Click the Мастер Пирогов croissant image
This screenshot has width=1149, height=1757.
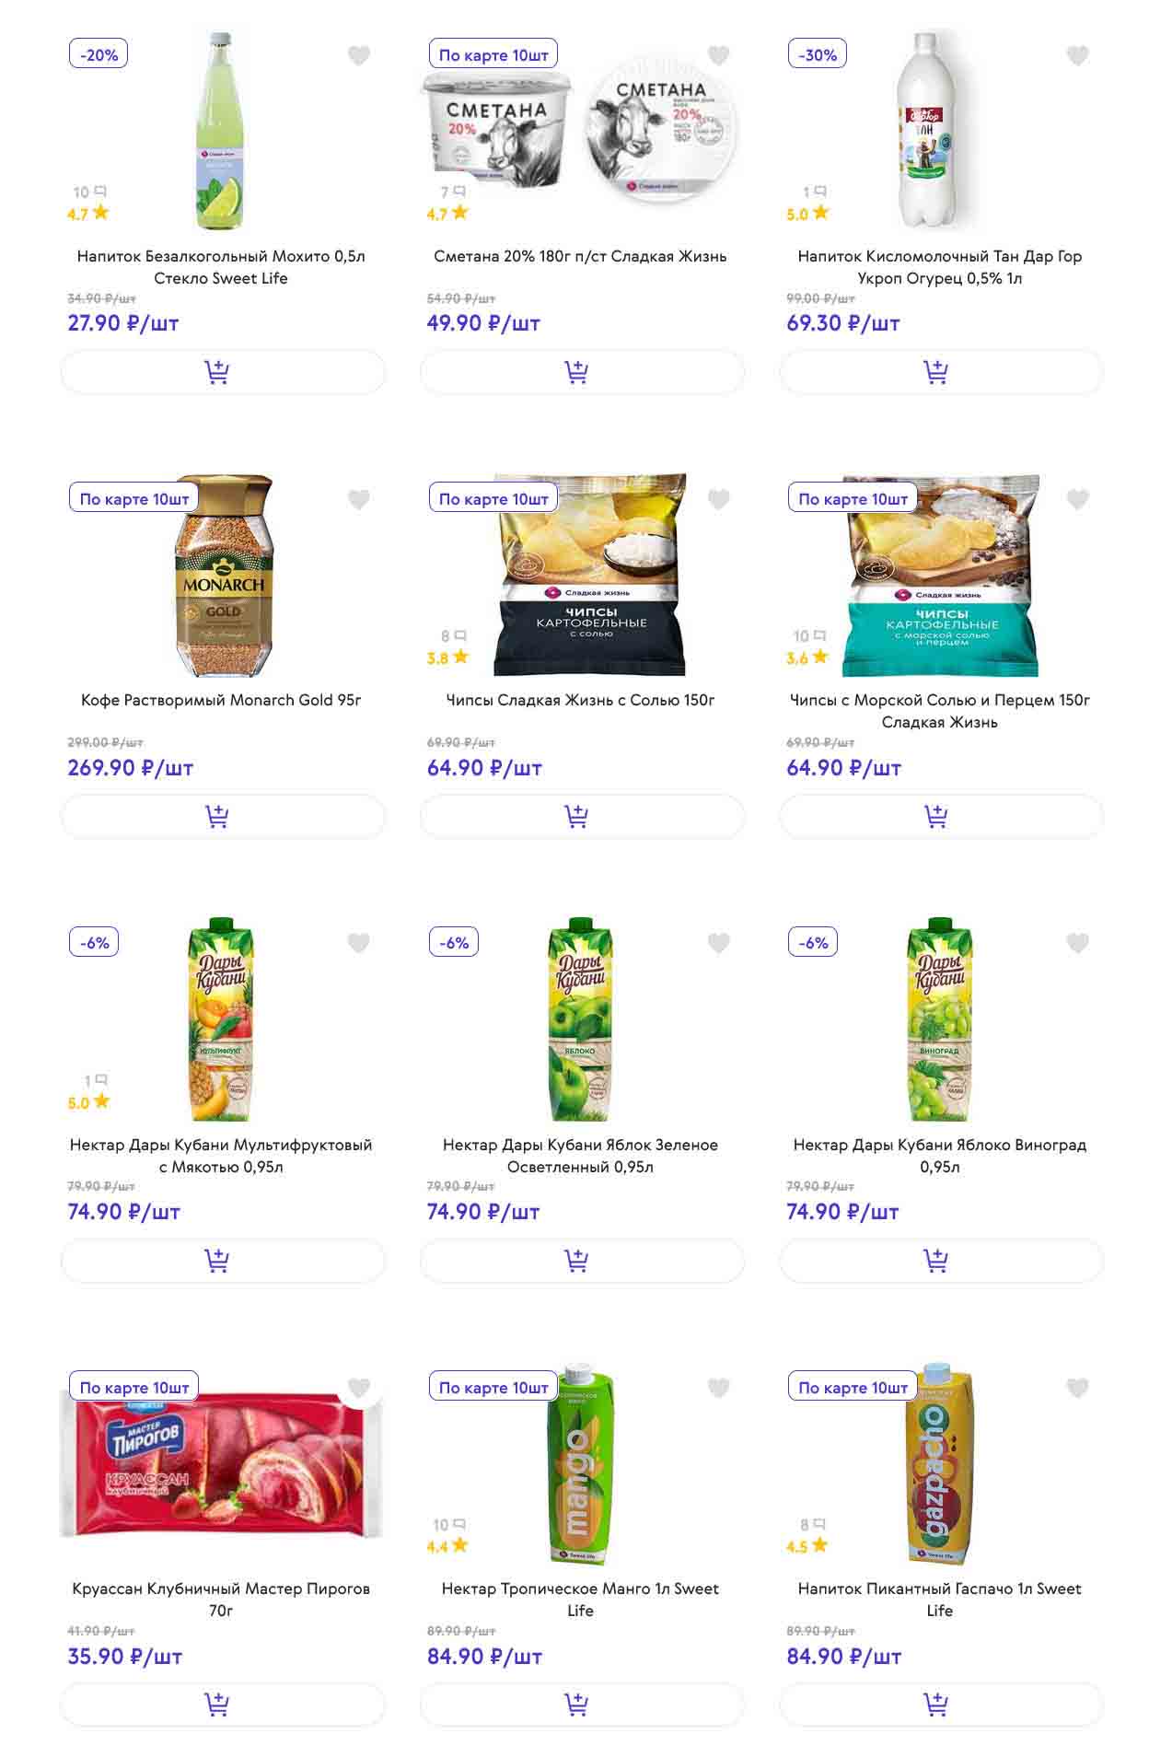pyautogui.click(x=221, y=1464)
